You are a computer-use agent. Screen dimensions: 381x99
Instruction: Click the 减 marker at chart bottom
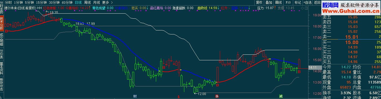[x=281, y=96]
